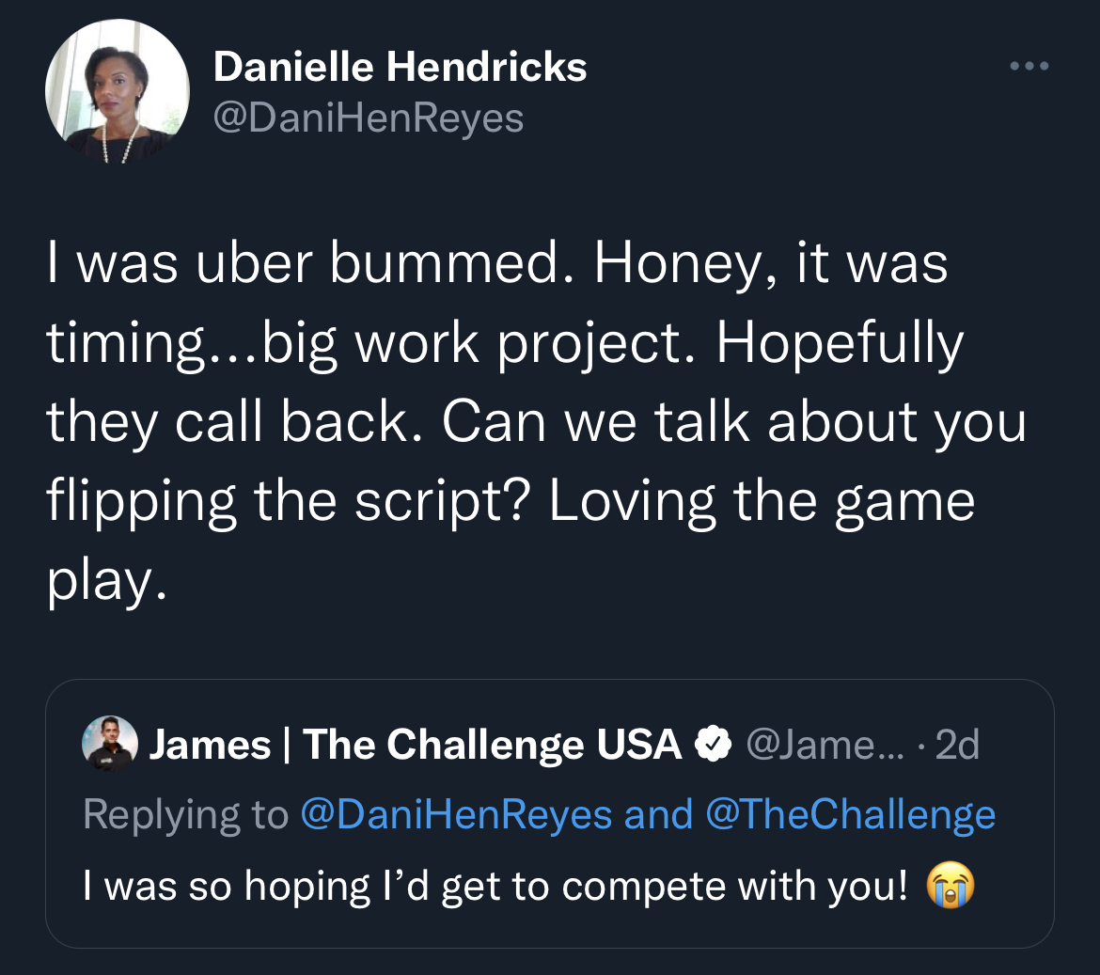Image resolution: width=1100 pixels, height=975 pixels.
Task: Select the gray @DaniHenReyes handle under the name
Action: [369, 118]
